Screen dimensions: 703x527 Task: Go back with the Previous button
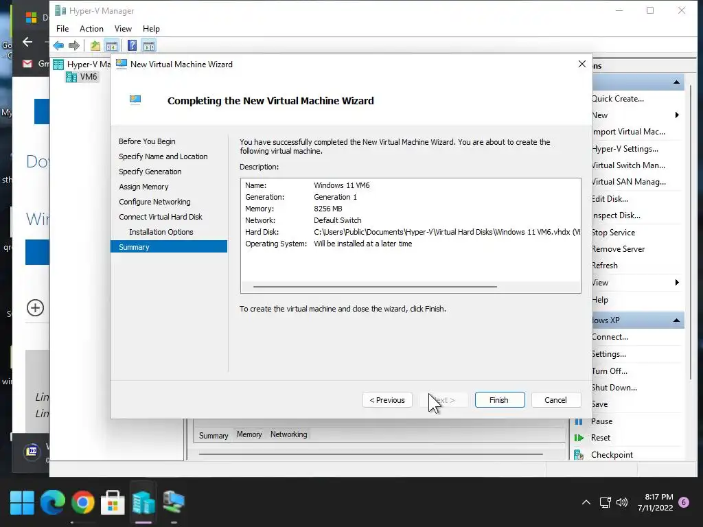387,400
